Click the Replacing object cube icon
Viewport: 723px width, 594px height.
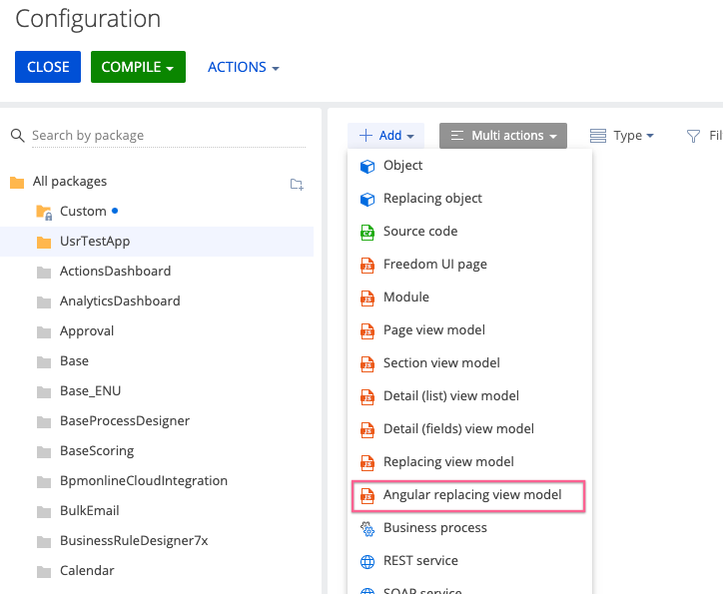(x=367, y=199)
